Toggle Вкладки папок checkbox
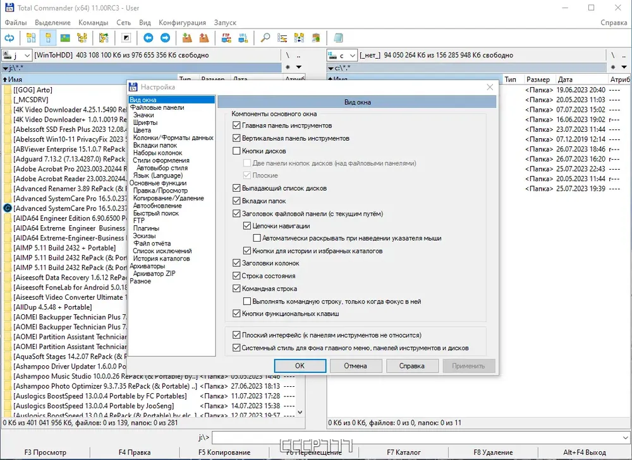This screenshot has height=460, width=632. 236,201
